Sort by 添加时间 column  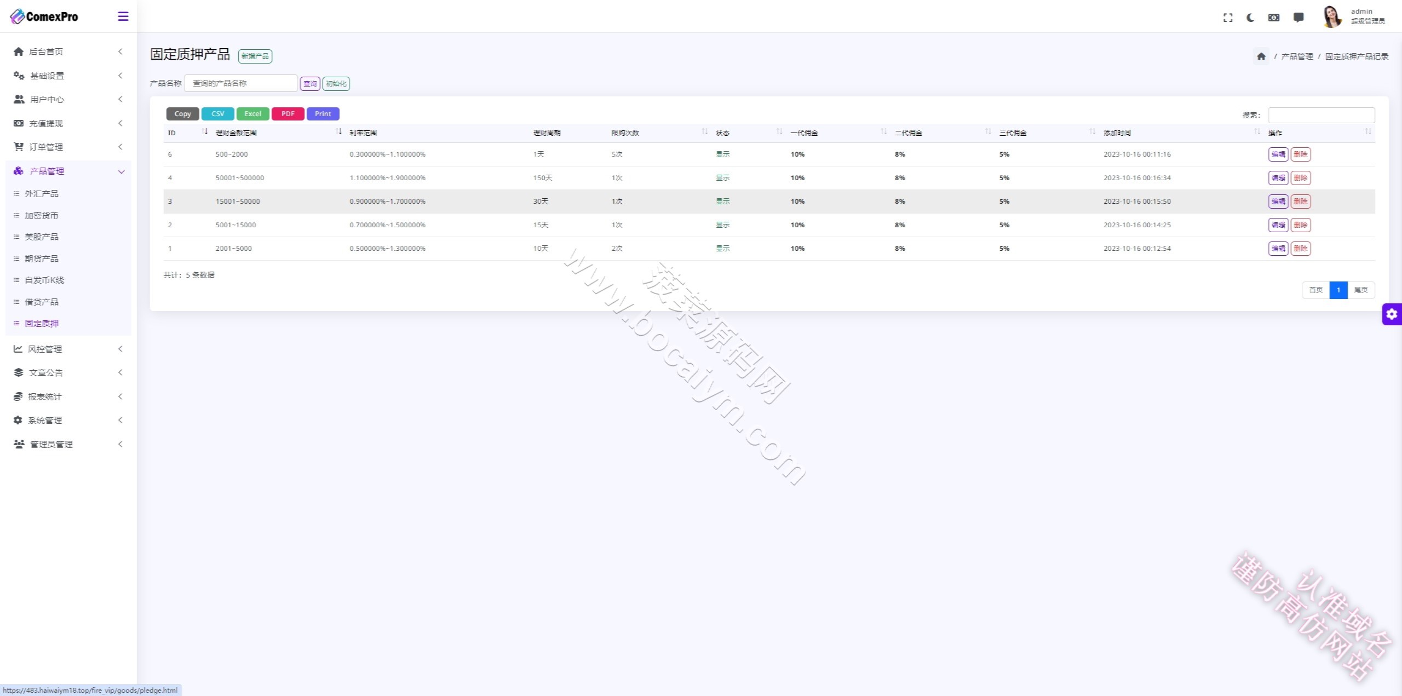pos(1181,133)
